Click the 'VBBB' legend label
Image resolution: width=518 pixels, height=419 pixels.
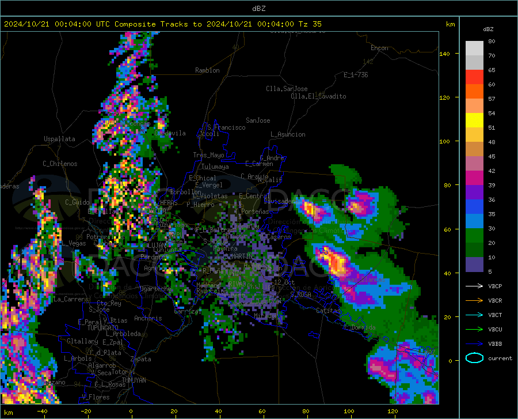coord(495,344)
